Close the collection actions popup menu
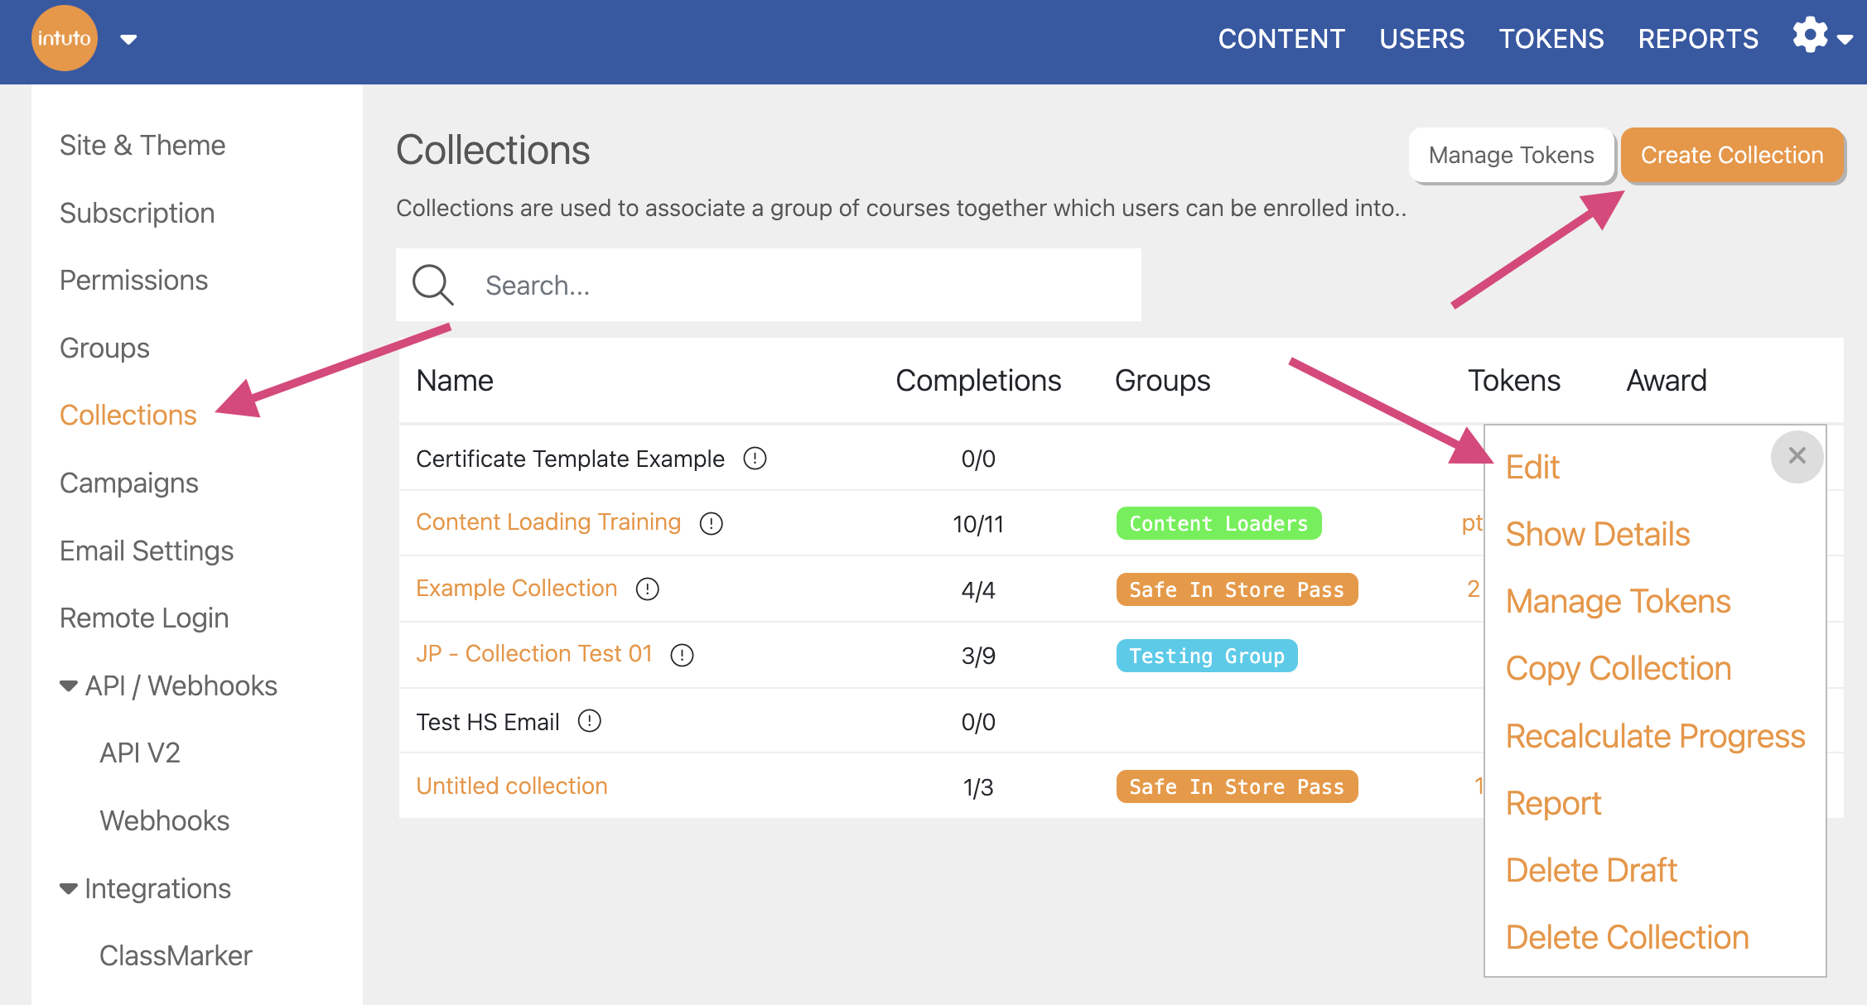Screen dimensions: 1867x1005 tap(1797, 456)
